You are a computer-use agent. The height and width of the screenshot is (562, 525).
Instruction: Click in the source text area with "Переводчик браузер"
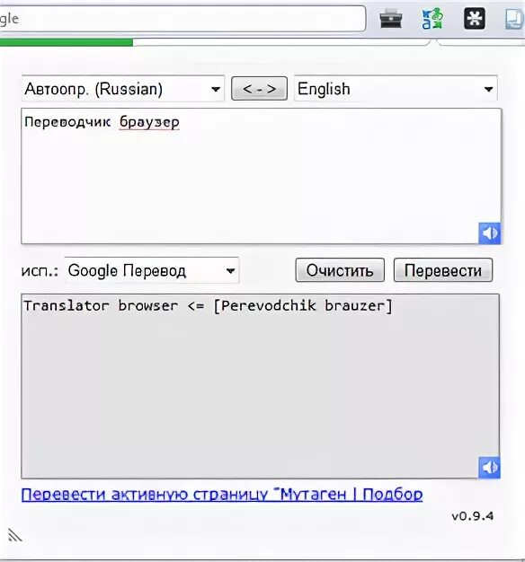pos(262,176)
